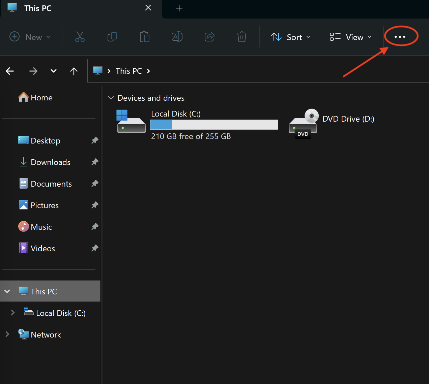The image size is (429, 384).
Task: Open the View layout dropdown
Action: tap(350, 37)
